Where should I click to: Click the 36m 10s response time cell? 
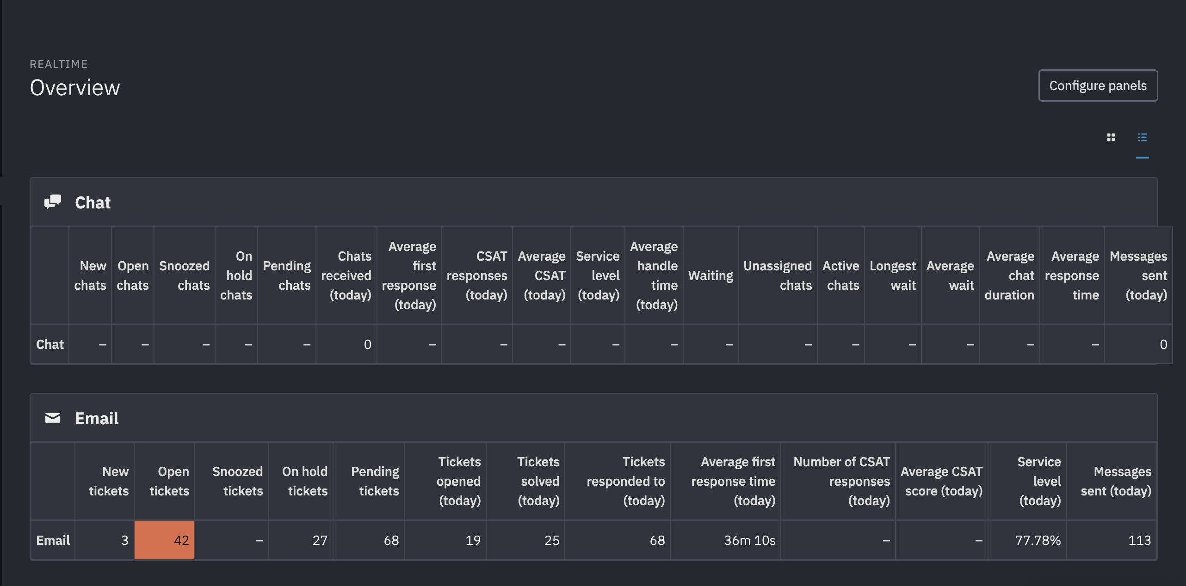pyautogui.click(x=749, y=540)
